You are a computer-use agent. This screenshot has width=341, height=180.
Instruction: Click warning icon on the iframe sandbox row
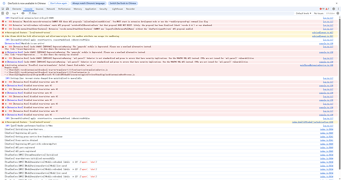point(3,36)
